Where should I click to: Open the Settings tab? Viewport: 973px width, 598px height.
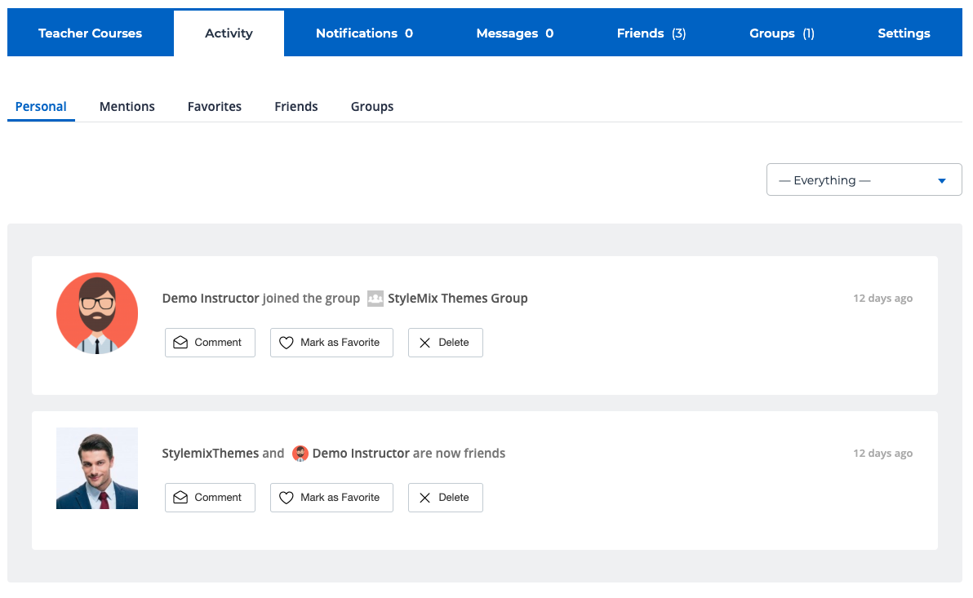(904, 33)
